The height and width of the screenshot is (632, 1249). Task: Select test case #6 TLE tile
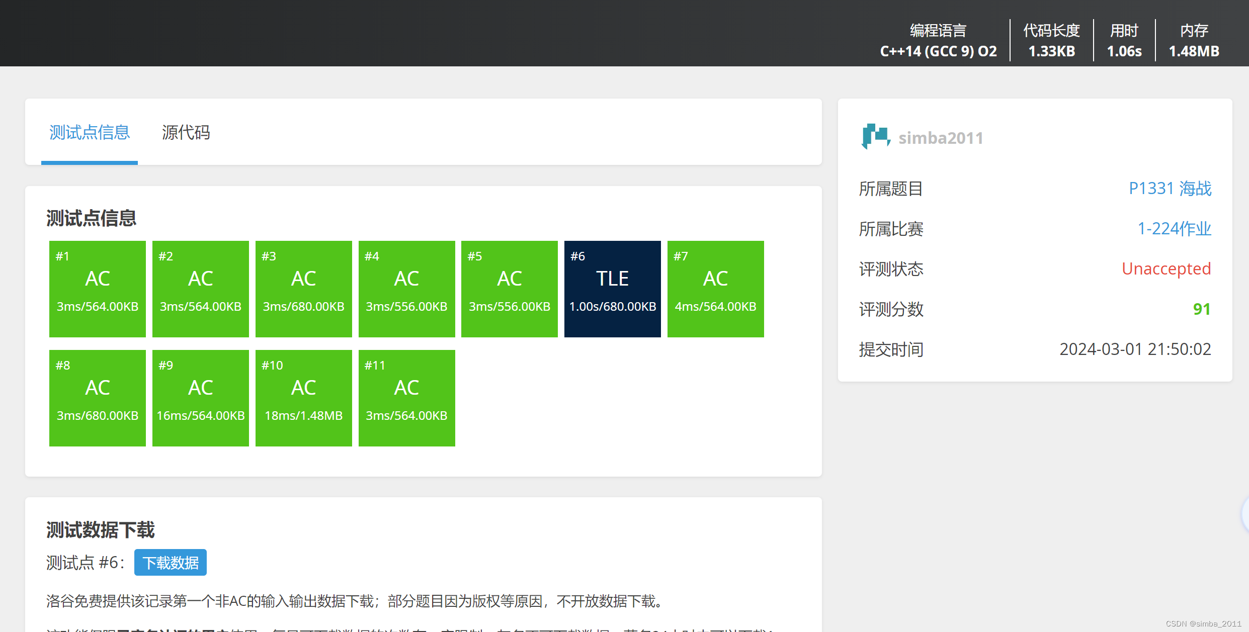(612, 289)
